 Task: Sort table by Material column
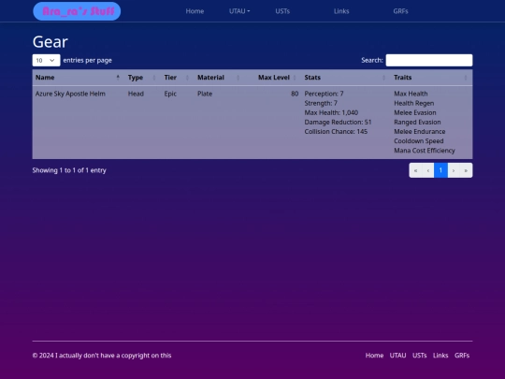(x=220, y=78)
